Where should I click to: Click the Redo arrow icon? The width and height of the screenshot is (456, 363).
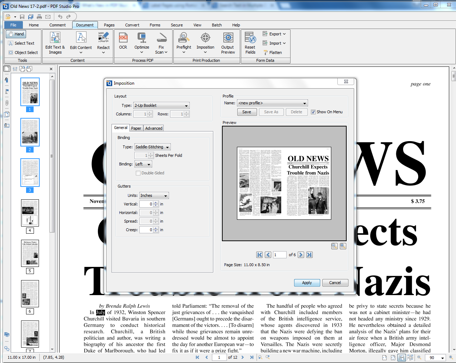(69, 17)
